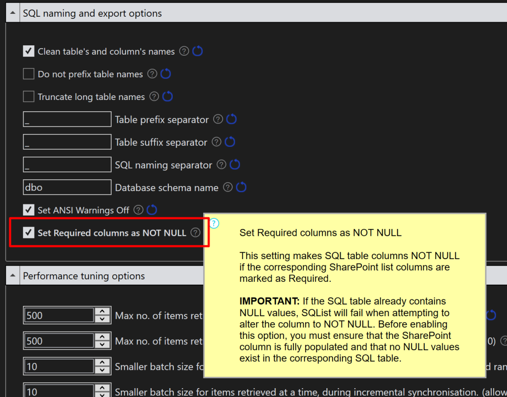Open help for Table suffix separator
The height and width of the screenshot is (397, 507).
[x=217, y=142]
